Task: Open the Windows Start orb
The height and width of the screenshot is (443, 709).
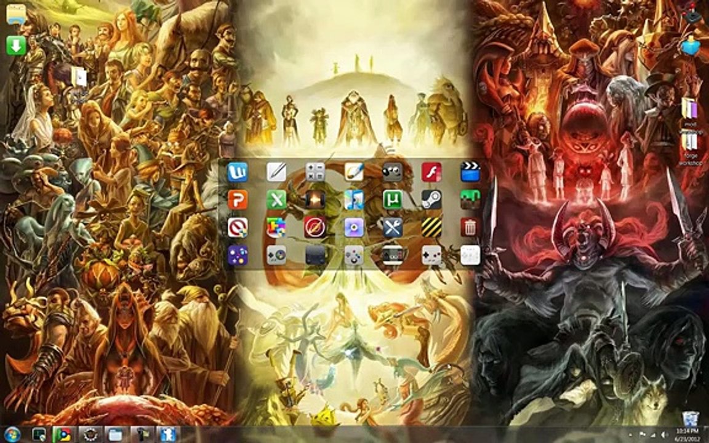Action: click(x=12, y=434)
